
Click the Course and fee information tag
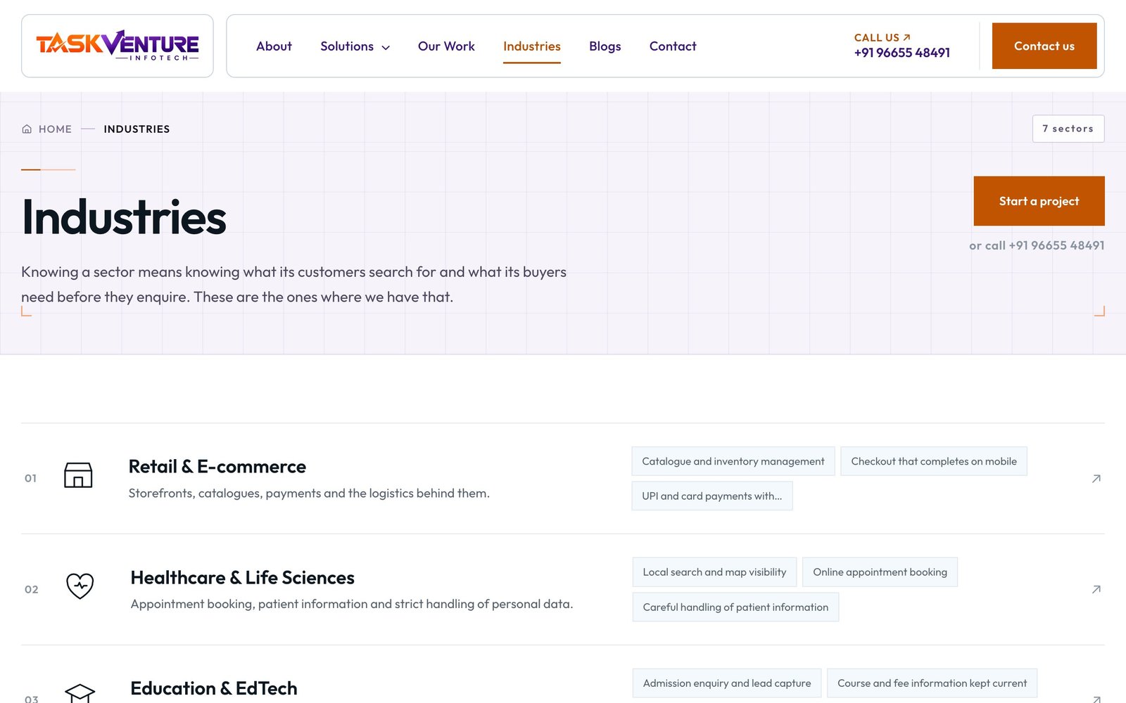[x=932, y=683]
